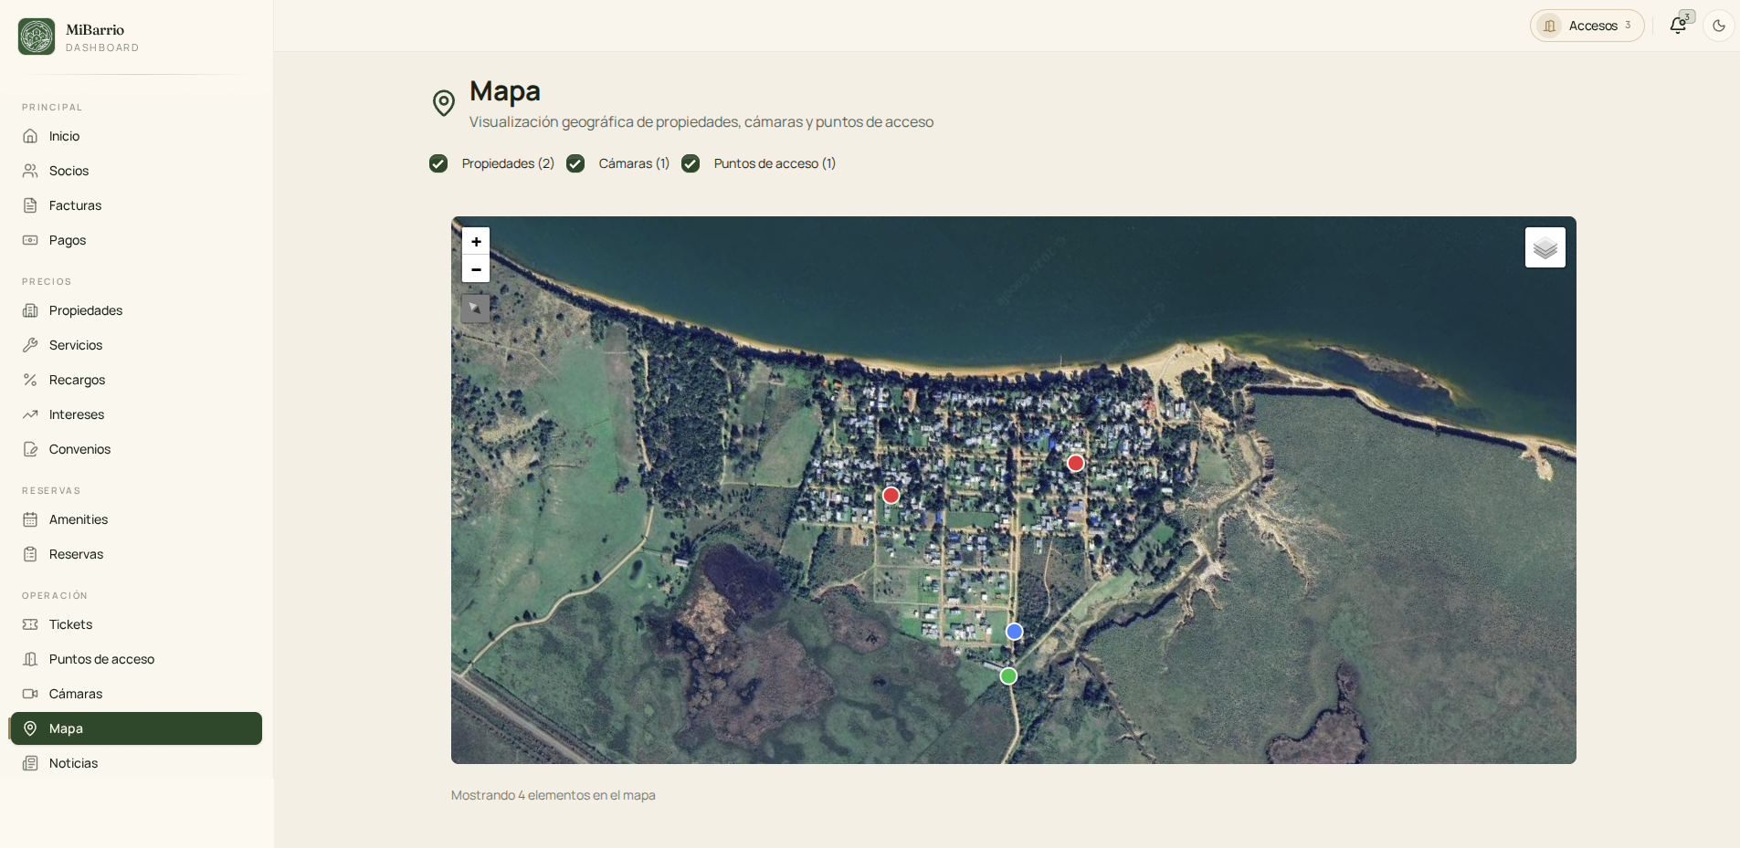Click the green access point marker on map
Image resolution: width=1740 pixels, height=848 pixels.
pyautogui.click(x=1008, y=676)
